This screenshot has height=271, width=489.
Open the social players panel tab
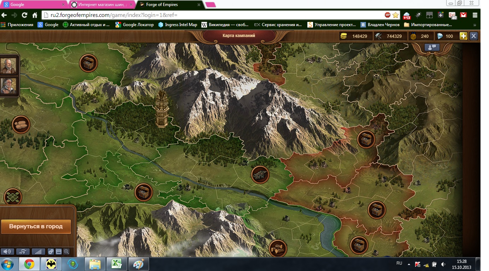(x=432, y=47)
